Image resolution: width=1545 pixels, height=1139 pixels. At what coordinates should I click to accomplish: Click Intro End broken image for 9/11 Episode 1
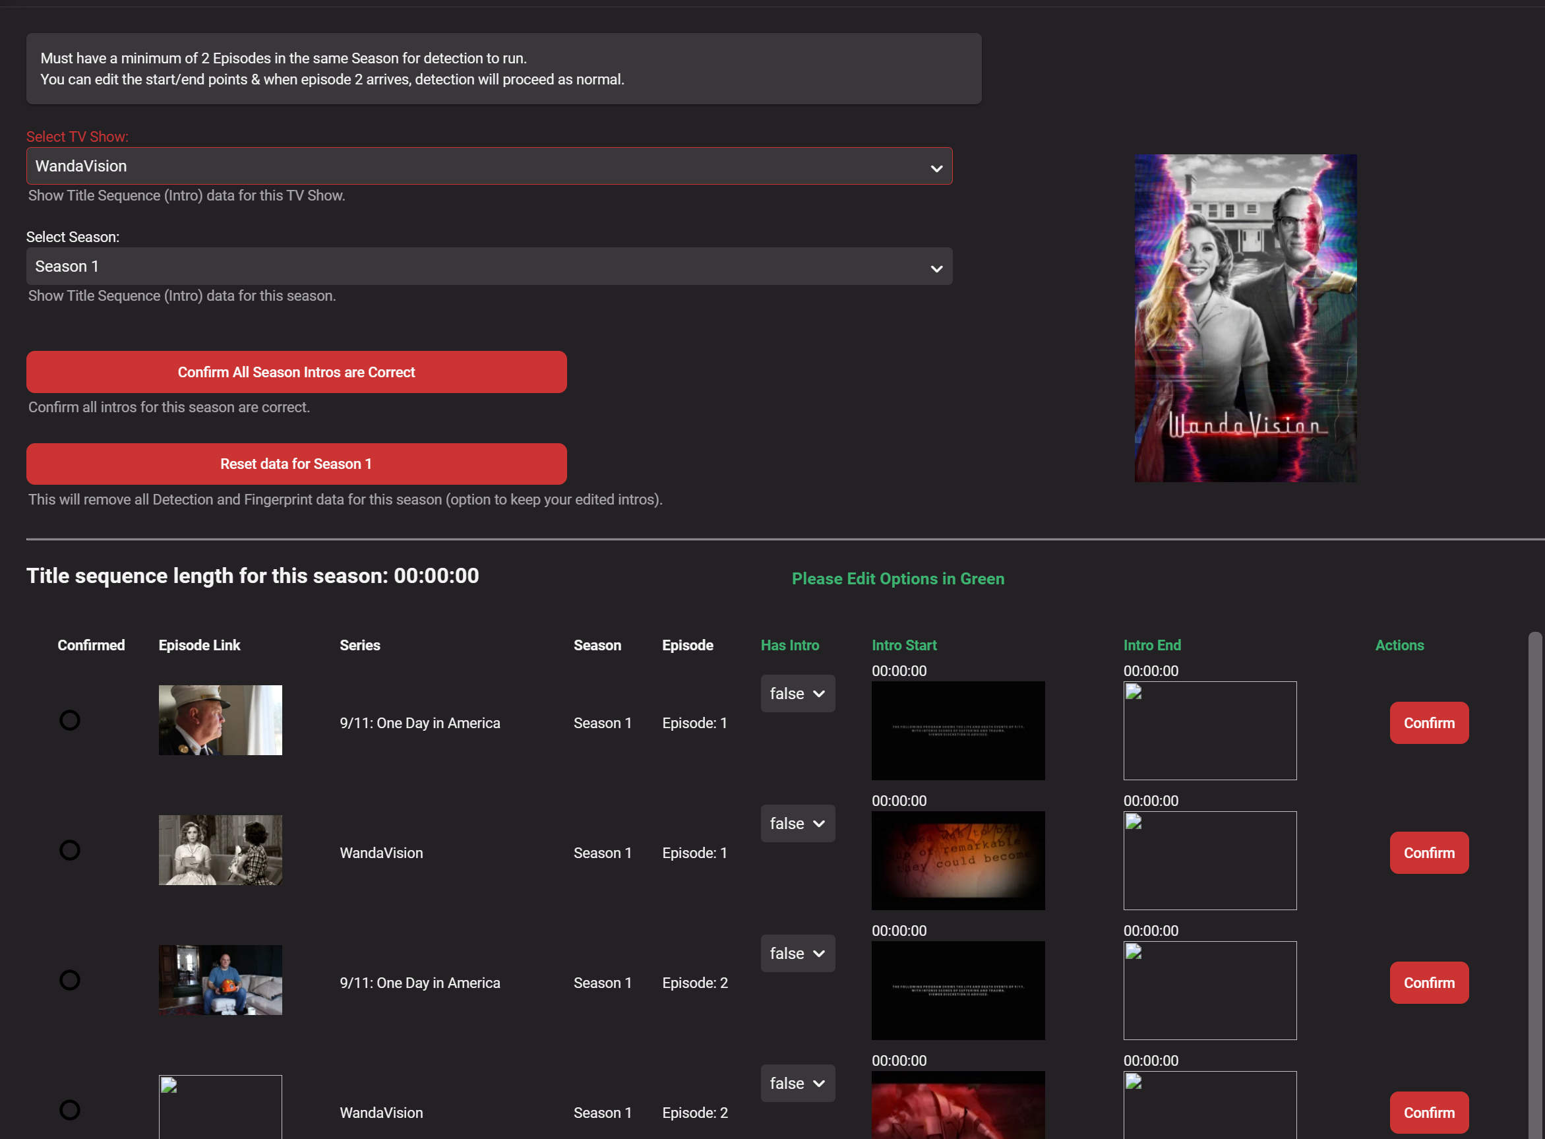point(1210,731)
